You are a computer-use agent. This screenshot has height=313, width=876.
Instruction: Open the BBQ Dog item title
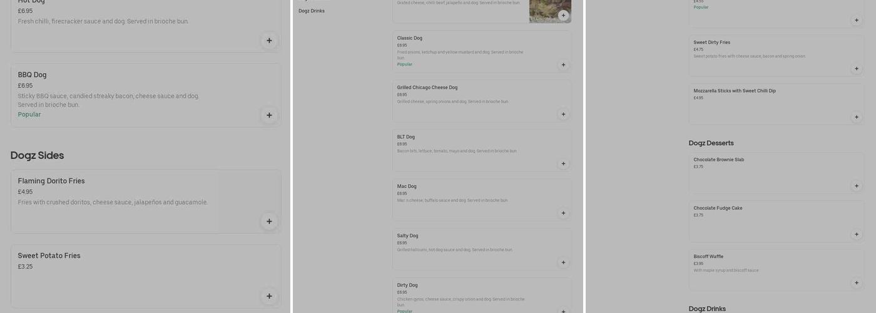tap(32, 75)
